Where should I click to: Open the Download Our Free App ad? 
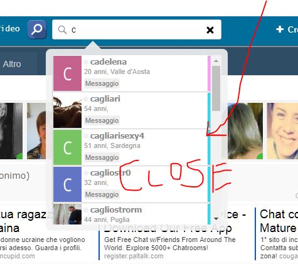tap(168, 228)
